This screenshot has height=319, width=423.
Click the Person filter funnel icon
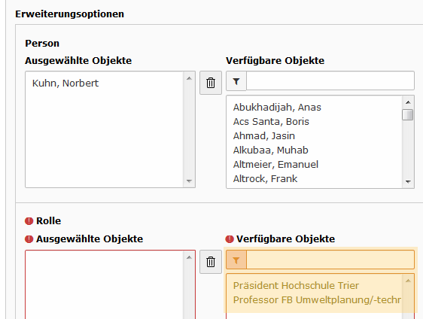[236, 81]
